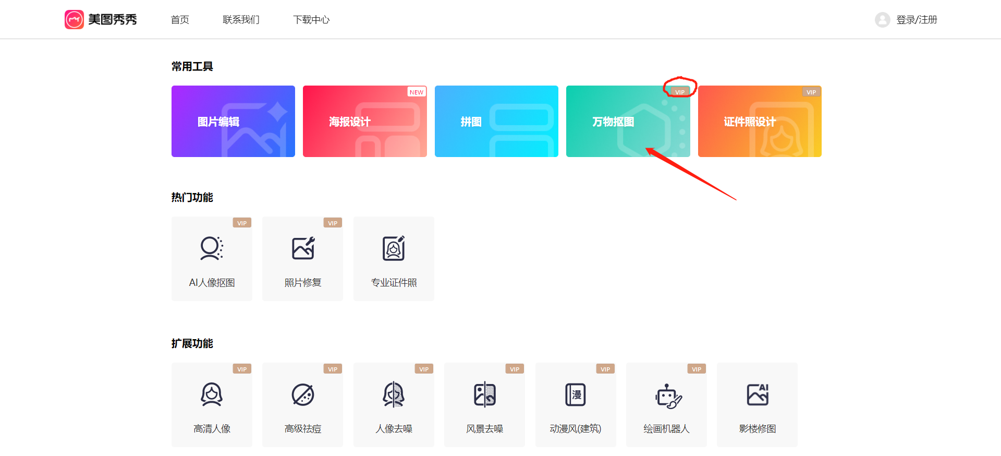Click the user avatar icon
This screenshot has height=456, width=1001.
click(882, 20)
